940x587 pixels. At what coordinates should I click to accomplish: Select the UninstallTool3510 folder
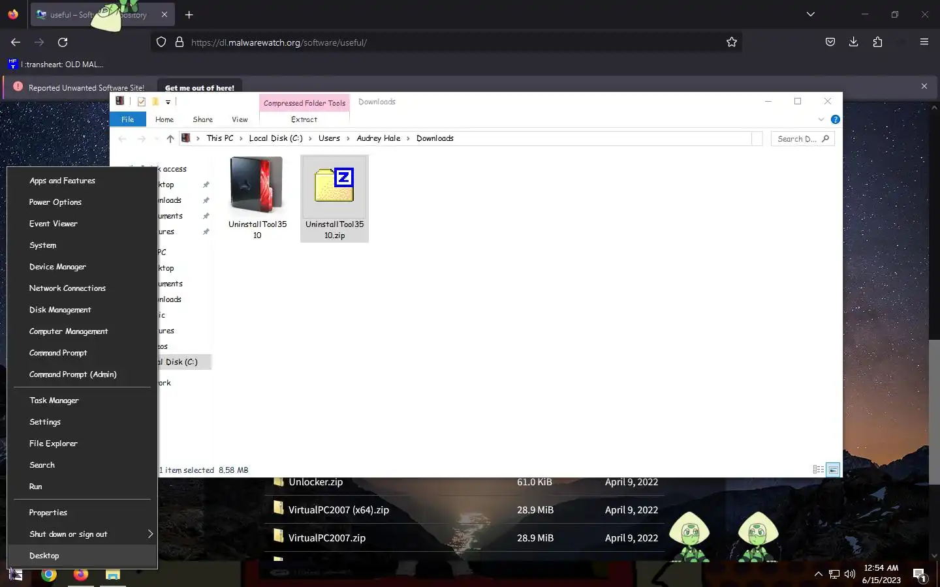click(x=257, y=198)
